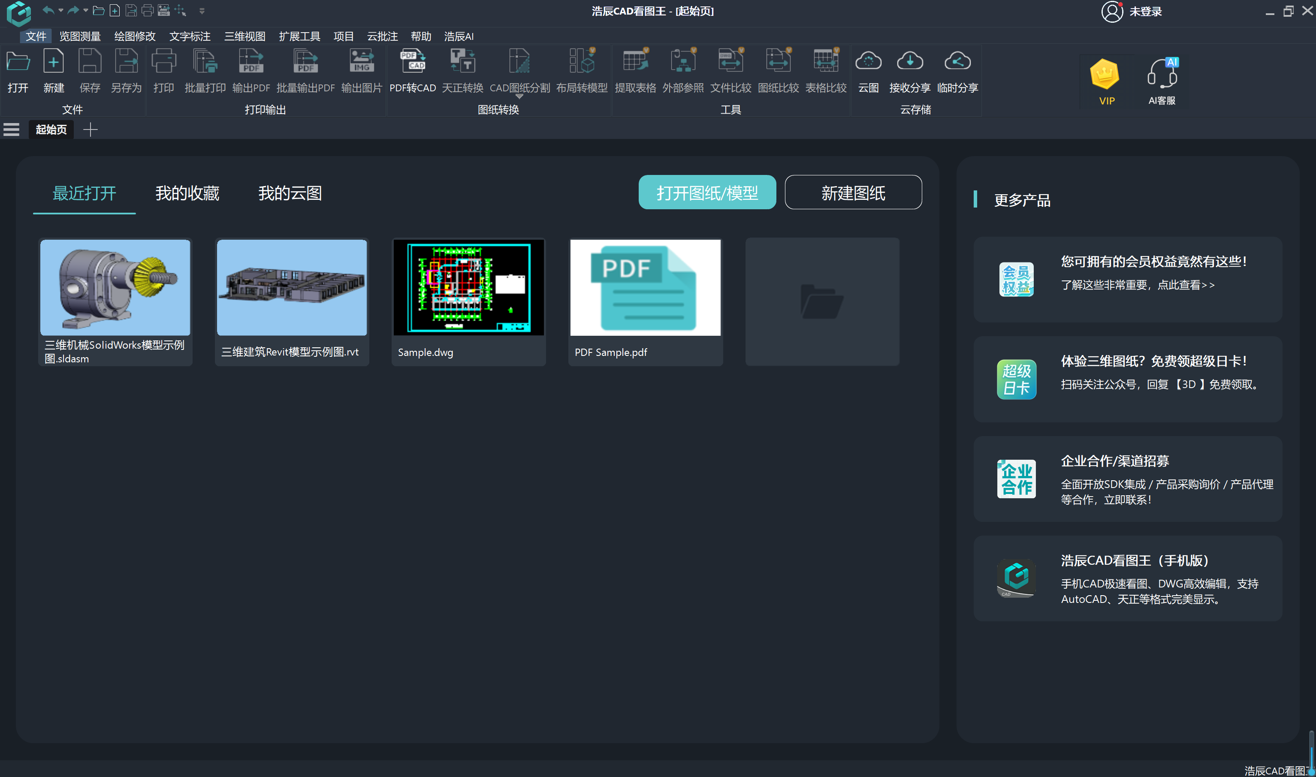1316x777 pixels.
Task: Switch to the 扩展工具 ribbon tab
Action: click(299, 36)
